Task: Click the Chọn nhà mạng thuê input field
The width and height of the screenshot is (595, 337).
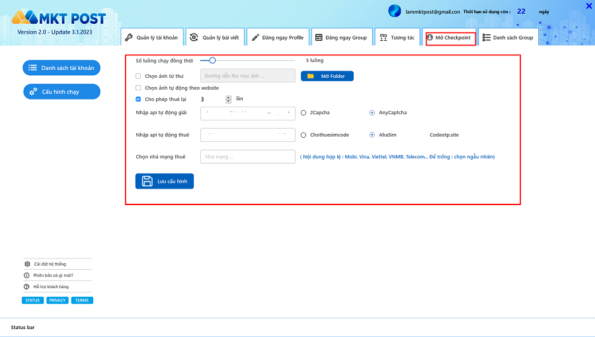Action: 247,157
